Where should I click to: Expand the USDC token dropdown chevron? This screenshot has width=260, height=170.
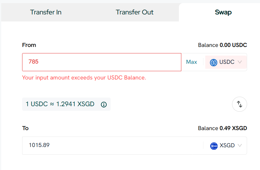240,62
